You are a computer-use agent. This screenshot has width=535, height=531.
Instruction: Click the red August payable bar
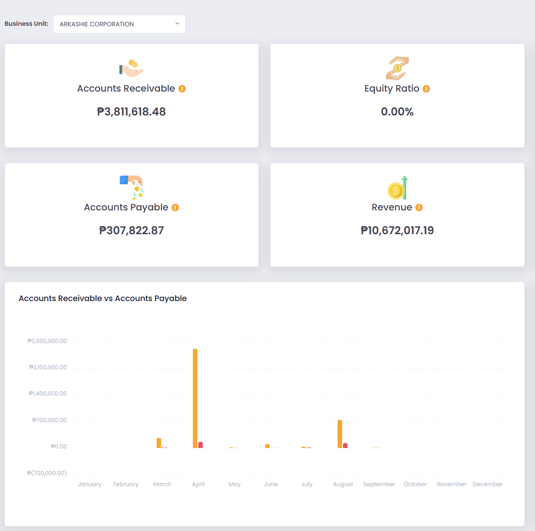pyautogui.click(x=345, y=446)
